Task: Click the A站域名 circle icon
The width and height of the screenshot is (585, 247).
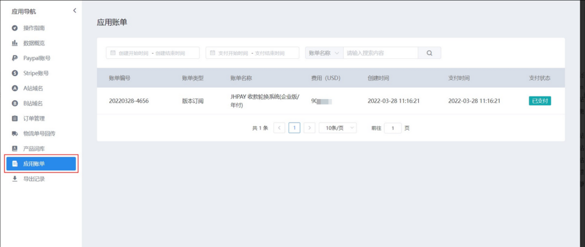Action: tap(15, 88)
